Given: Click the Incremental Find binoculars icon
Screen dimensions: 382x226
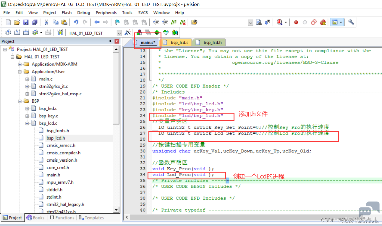Looking at the screenshot, I should click(x=268, y=22).
